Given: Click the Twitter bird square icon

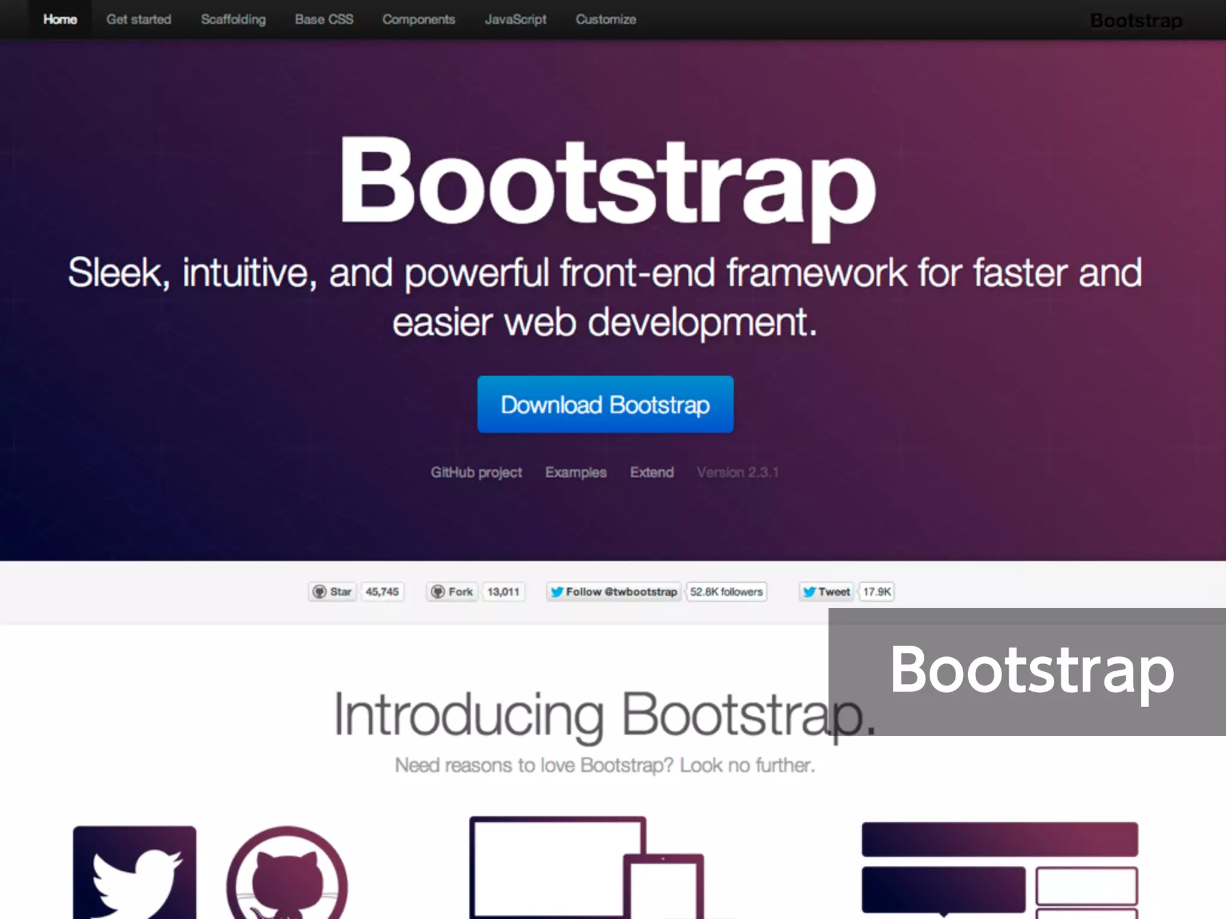Looking at the screenshot, I should [135, 872].
